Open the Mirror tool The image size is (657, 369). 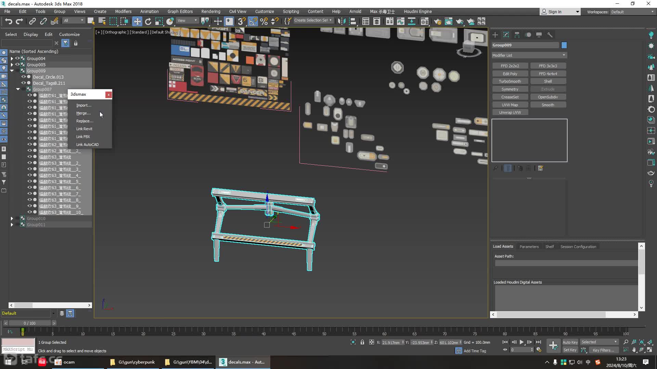pyautogui.click(x=342, y=22)
